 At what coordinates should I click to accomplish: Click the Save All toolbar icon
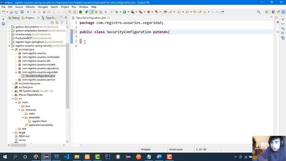point(16,12)
